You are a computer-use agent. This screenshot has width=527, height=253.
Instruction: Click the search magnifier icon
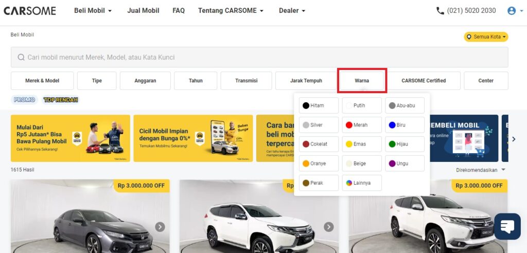click(21, 57)
